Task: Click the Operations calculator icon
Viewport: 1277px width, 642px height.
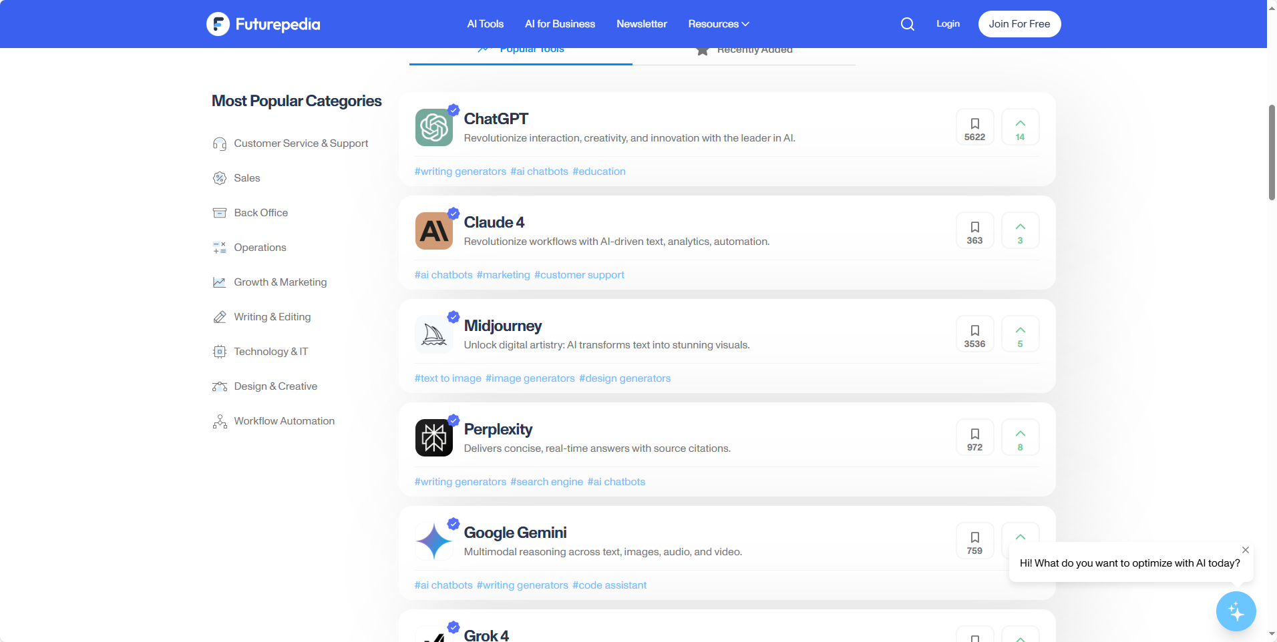Action: coord(220,248)
